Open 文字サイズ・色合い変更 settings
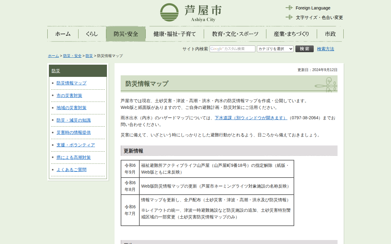Image resolution: width=391 pixels, height=244 pixels. pyautogui.click(x=319, y=17)
